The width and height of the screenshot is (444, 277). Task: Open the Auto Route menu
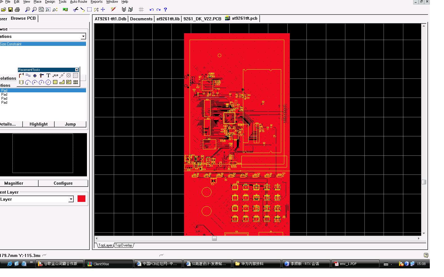click(78, 2)
